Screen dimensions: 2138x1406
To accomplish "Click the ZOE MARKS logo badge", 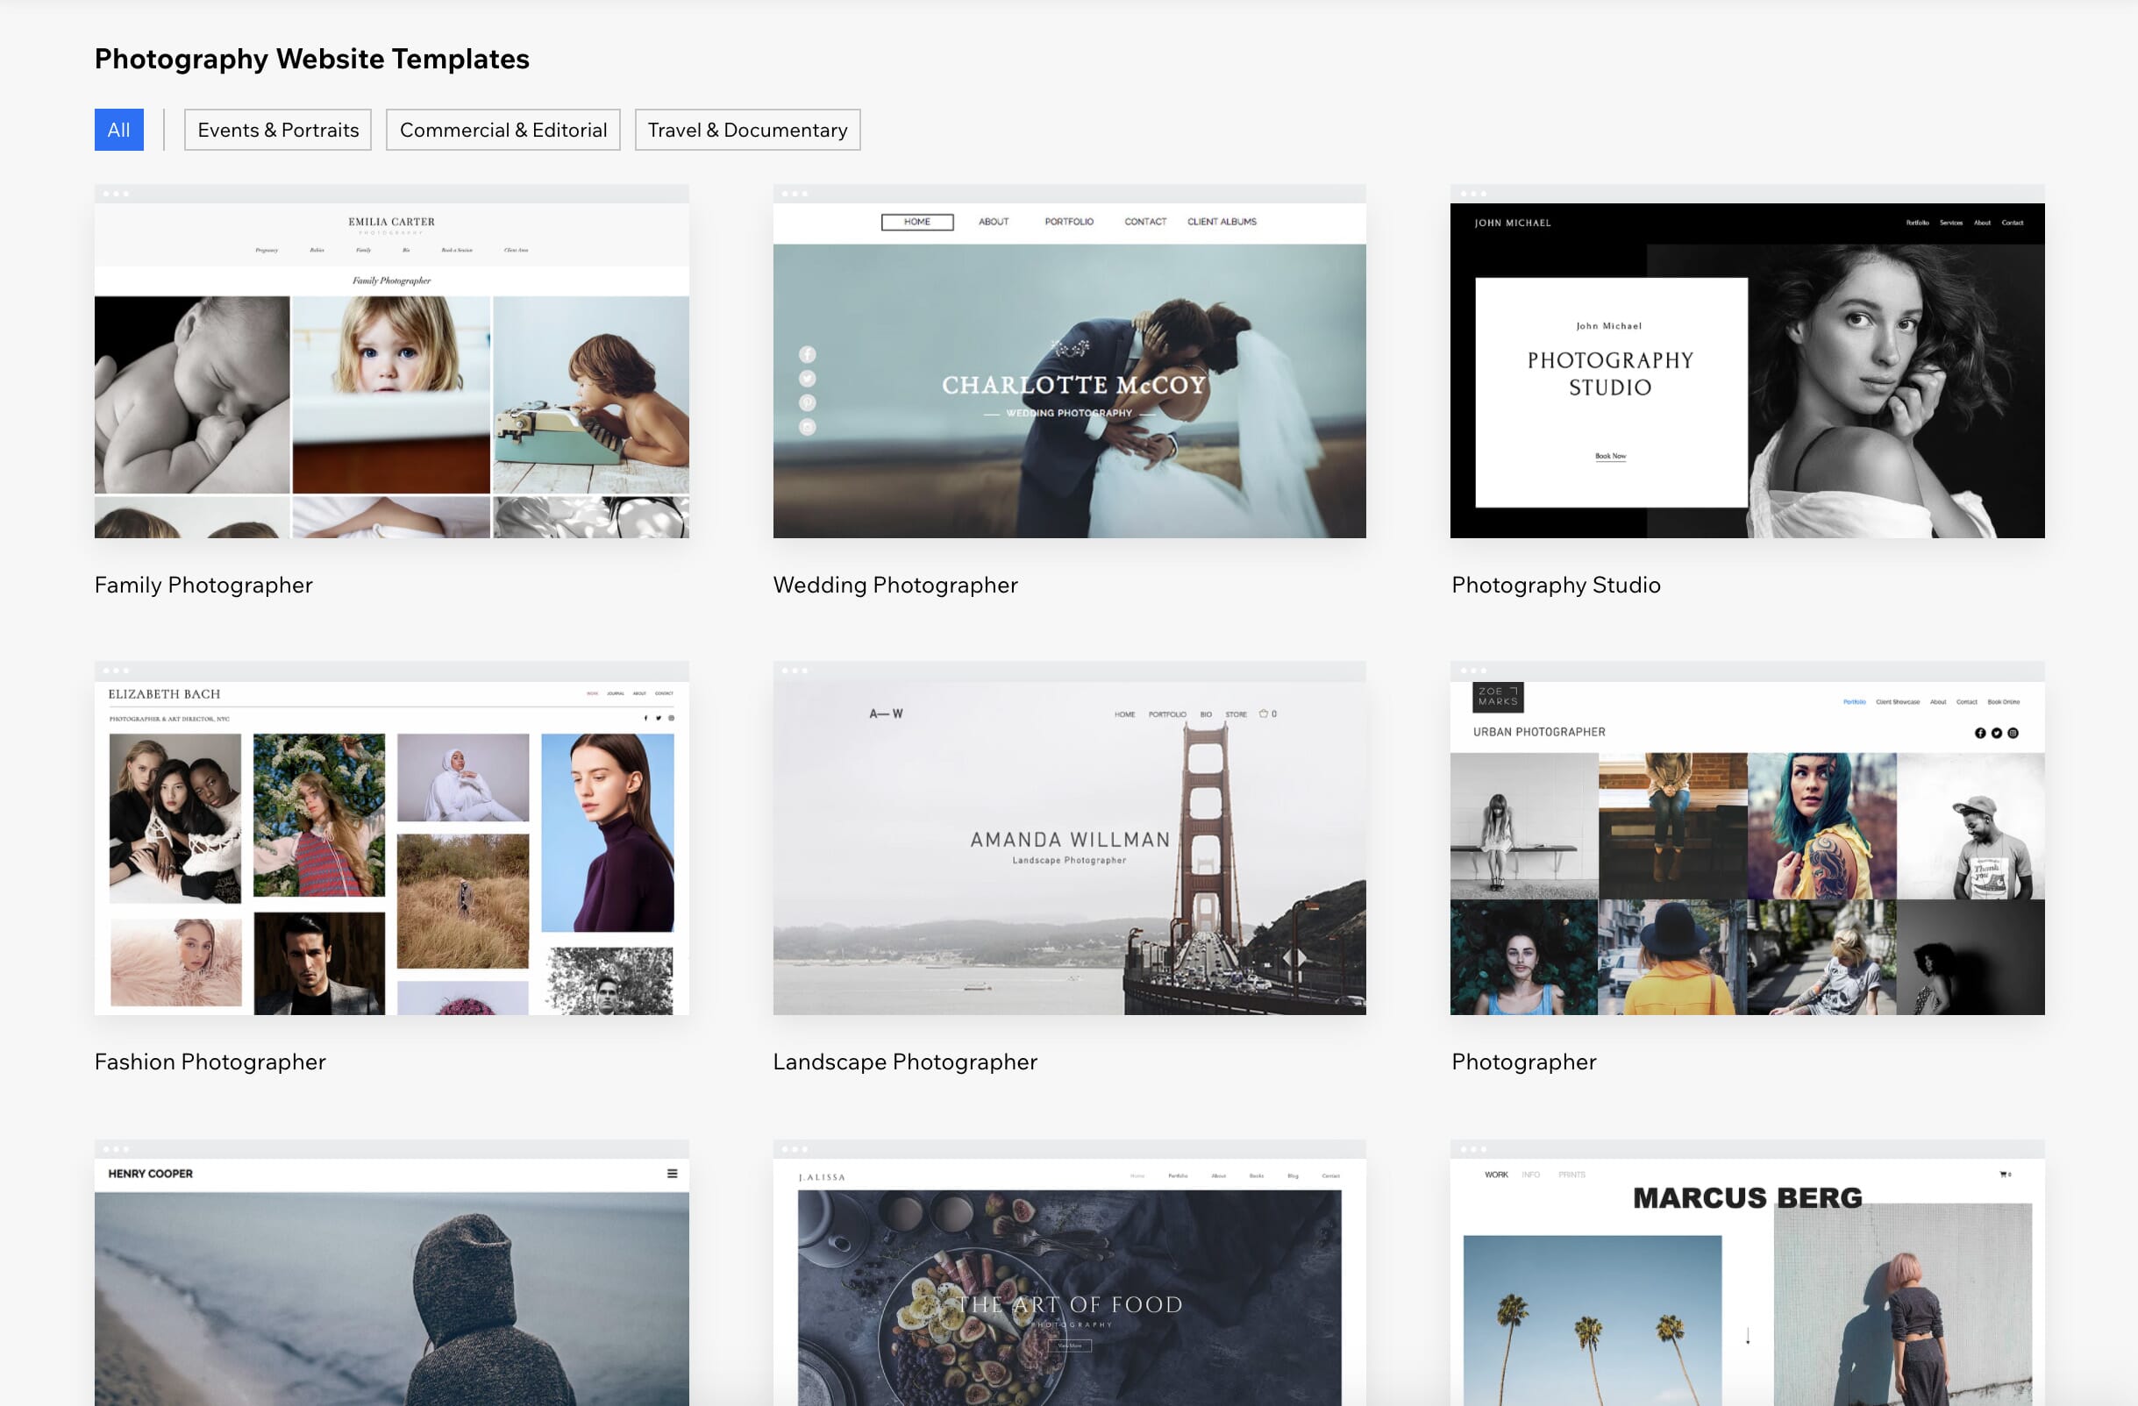I will 1498,697.
